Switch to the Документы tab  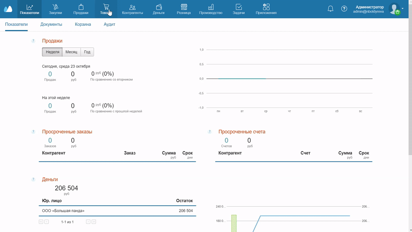(51, 25)
